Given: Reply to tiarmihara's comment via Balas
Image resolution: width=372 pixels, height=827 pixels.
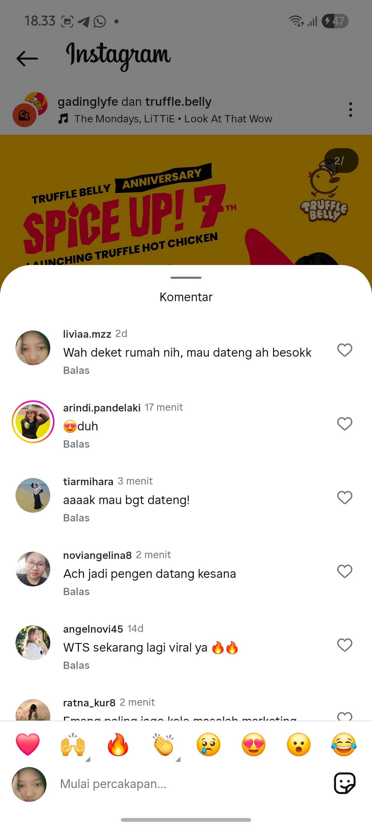Looking at the screenshot, I should 76,518.
